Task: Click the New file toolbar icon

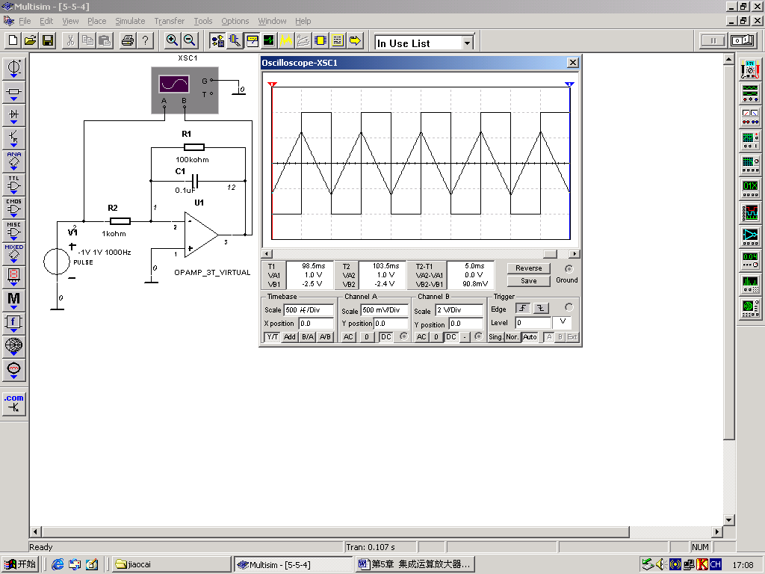Action: (x=13, y=40)
